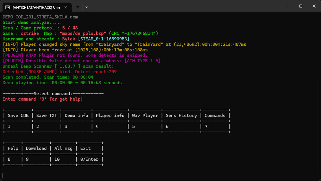This screenshot has height=181, width=321.
Task: Click the vertical scrollbar thumb
Action: pos(319,126)
